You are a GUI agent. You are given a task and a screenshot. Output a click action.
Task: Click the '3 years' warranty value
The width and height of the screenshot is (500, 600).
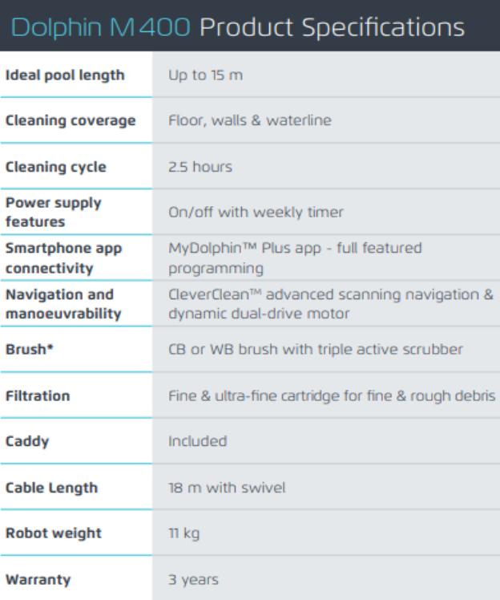(193, 579)
